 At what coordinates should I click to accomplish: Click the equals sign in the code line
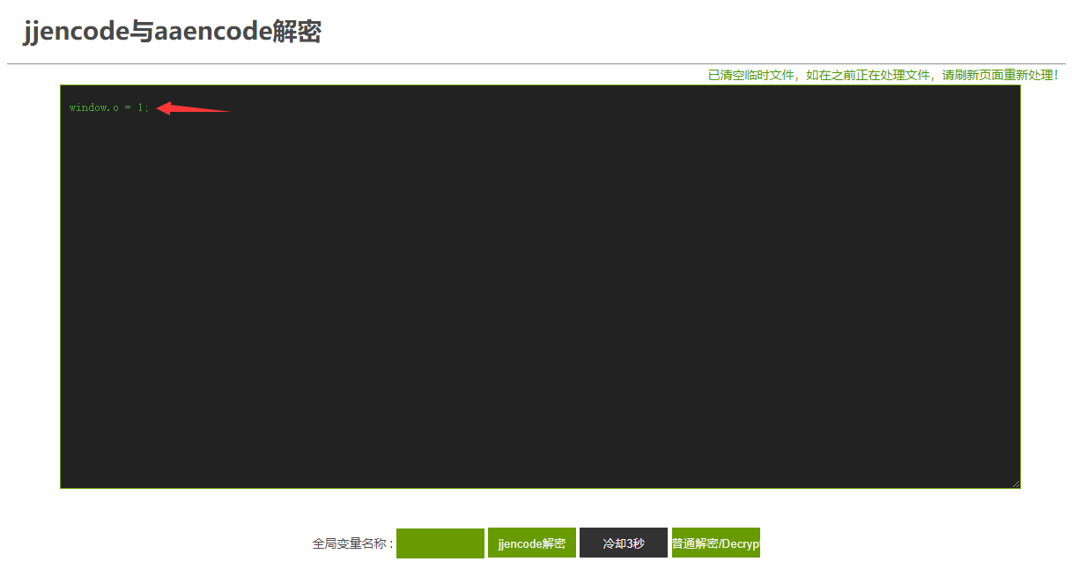[127, 107]
